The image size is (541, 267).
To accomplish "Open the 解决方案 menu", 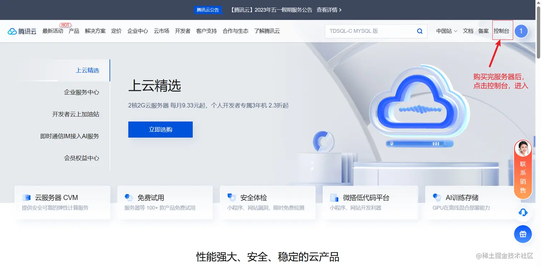I will coord(95,31).
